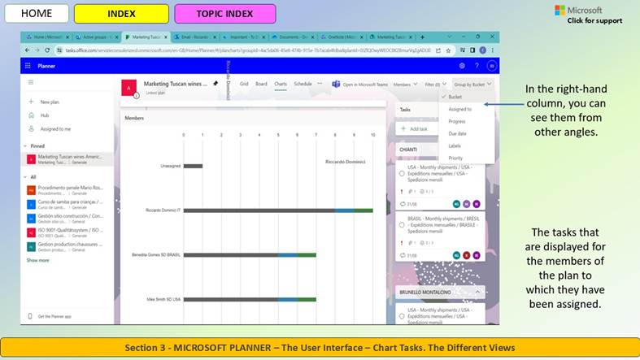Viewport: 640px width, 360px height.
Task: Click Mike Smith SD USA chart bar
Action: point(250,299)
